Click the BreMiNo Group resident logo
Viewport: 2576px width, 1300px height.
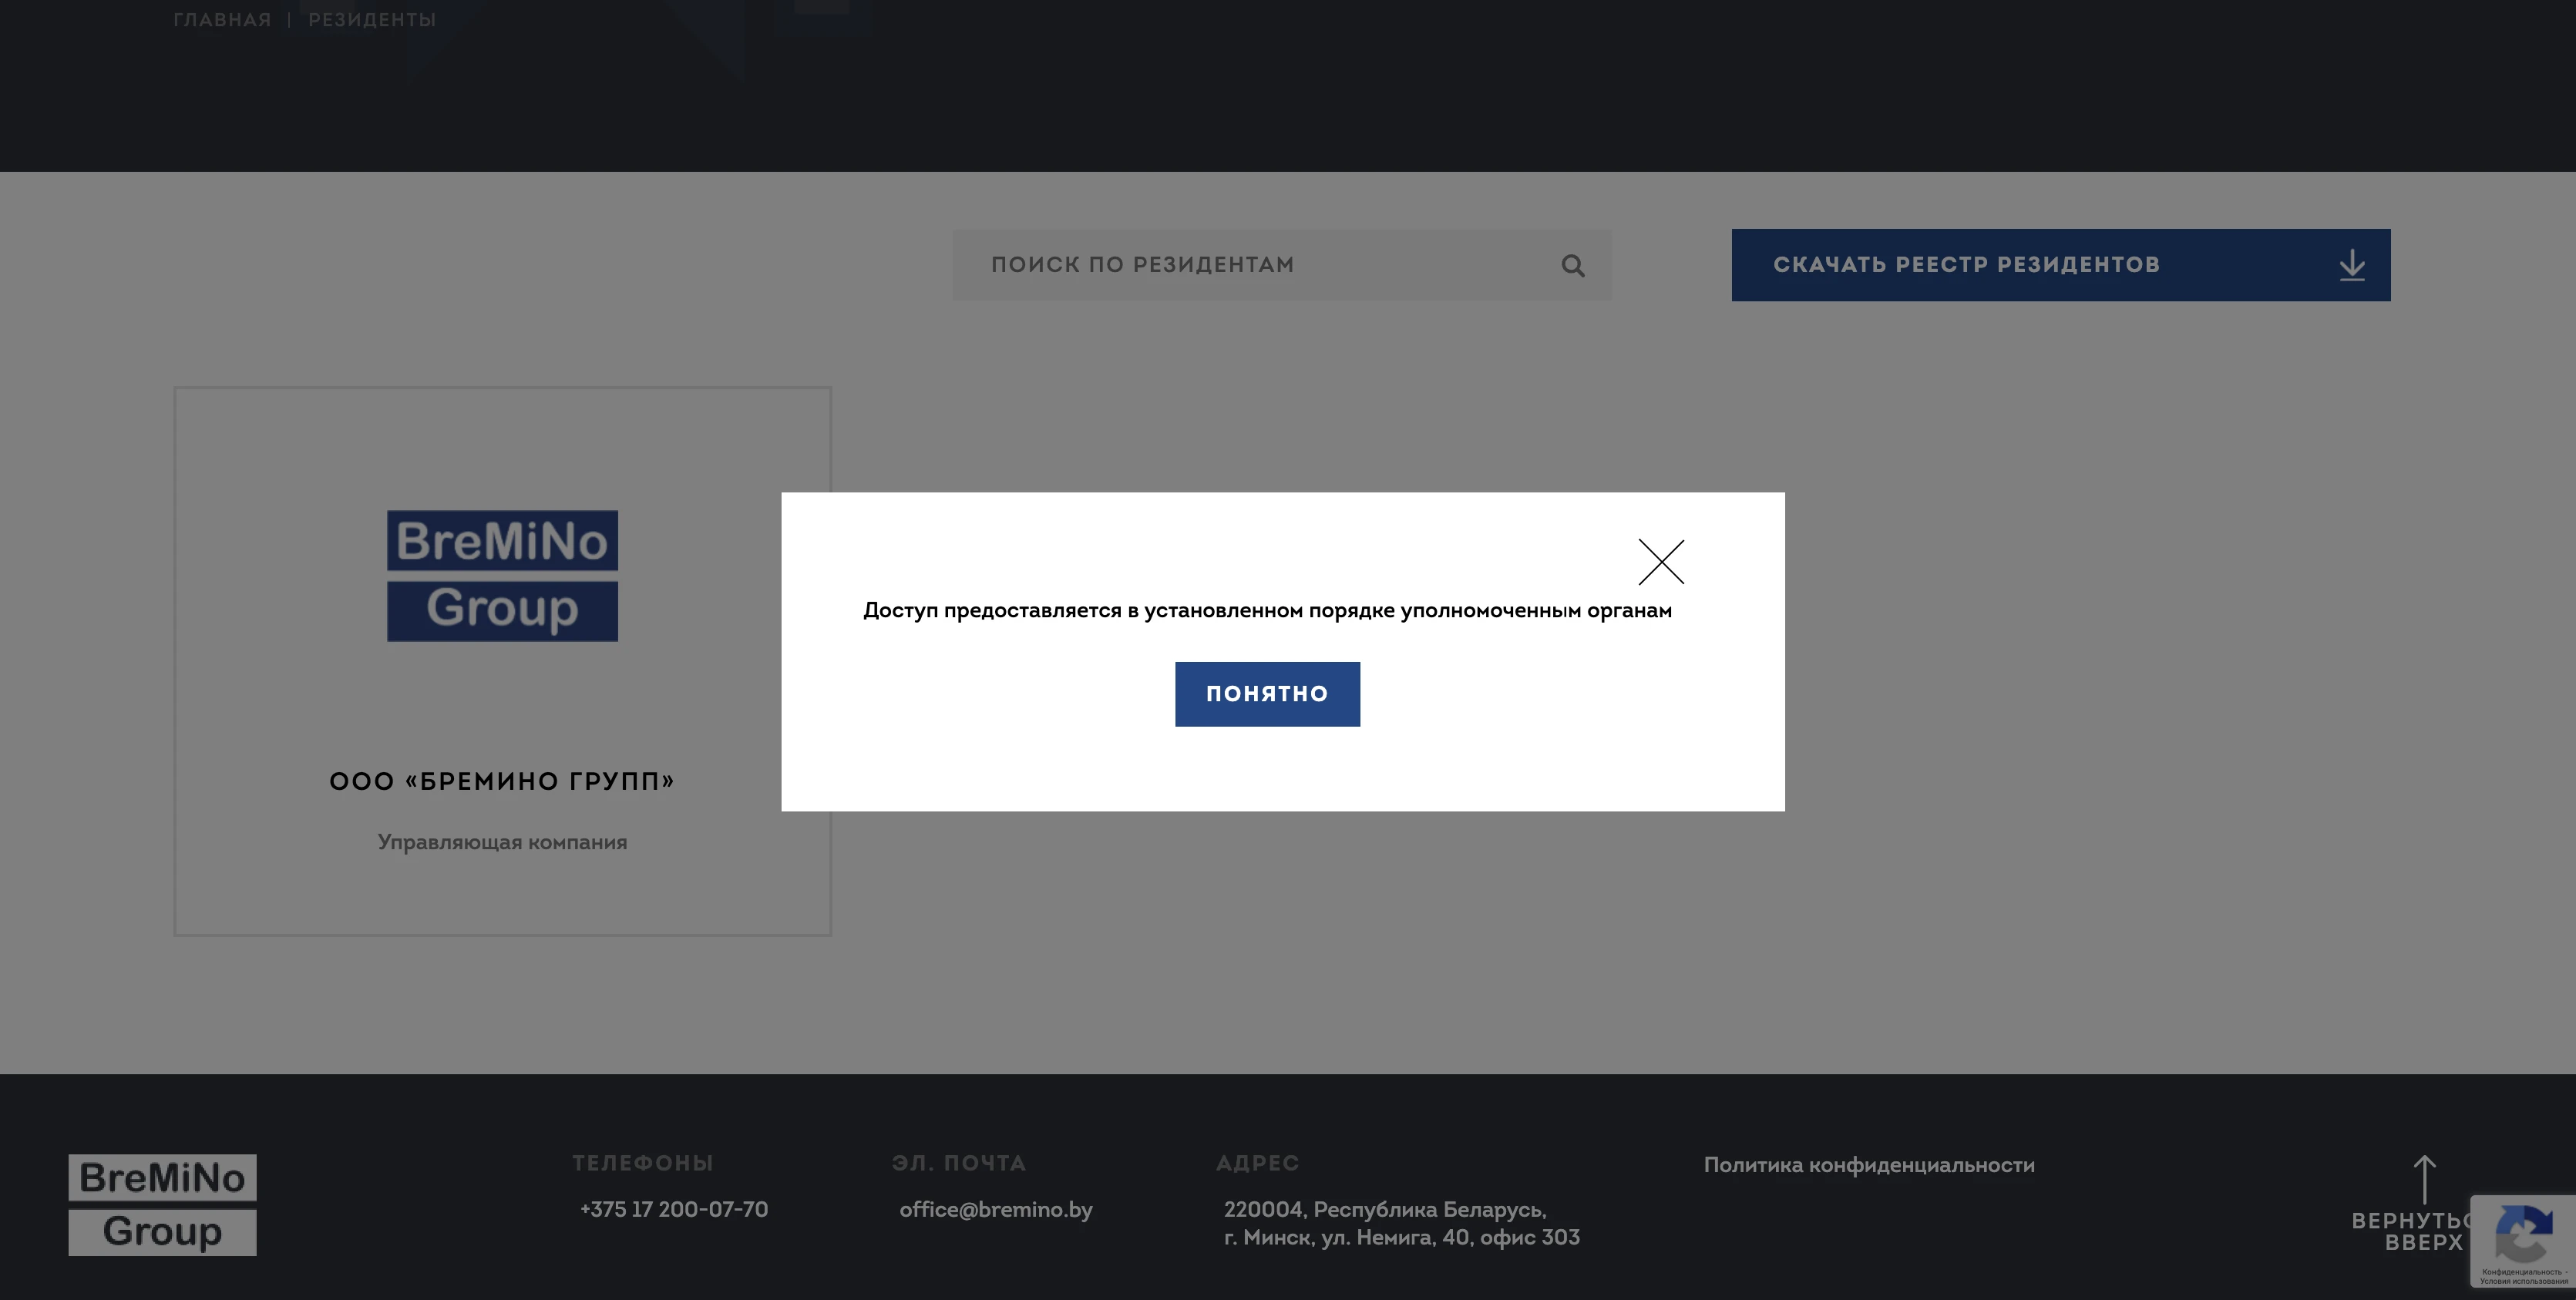pyautogui.click(x=502, y=576)
